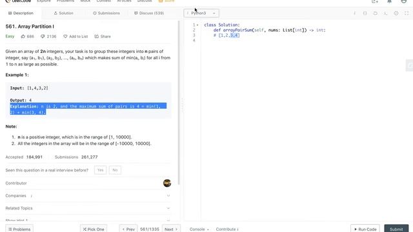
Task: Open the Problems menu in top bar
Action: pyautogui.click(x=65, y=1)
